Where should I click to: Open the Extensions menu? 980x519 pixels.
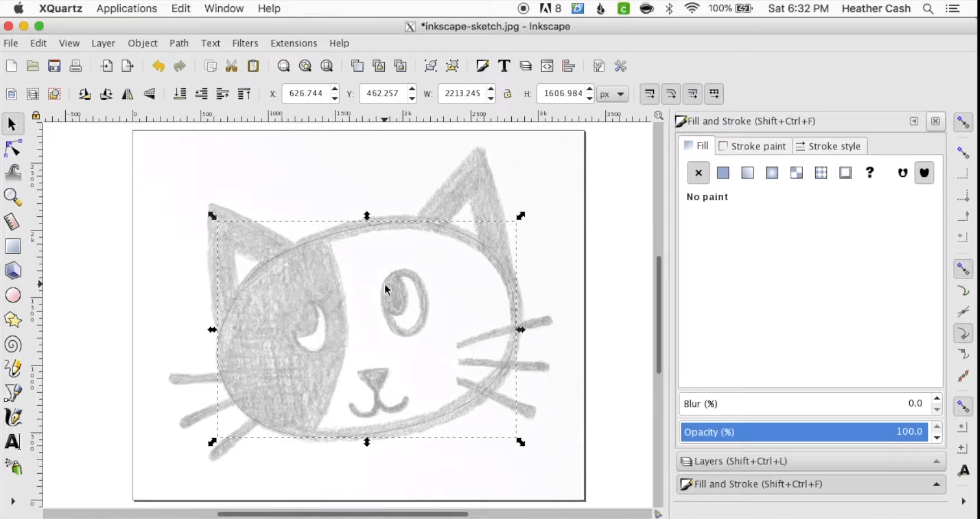click(x=294, y=43)
